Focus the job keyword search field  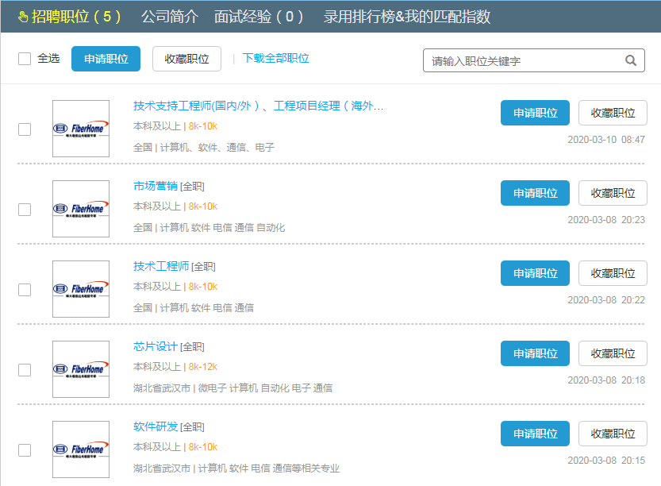click(x=524, y=60)
